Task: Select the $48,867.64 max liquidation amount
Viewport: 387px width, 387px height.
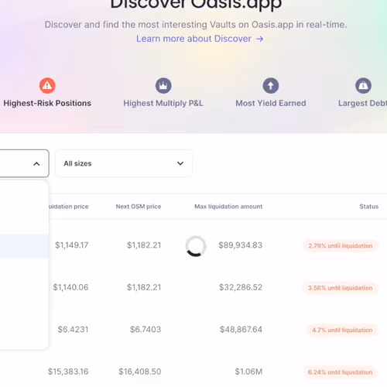Action: 241,330
